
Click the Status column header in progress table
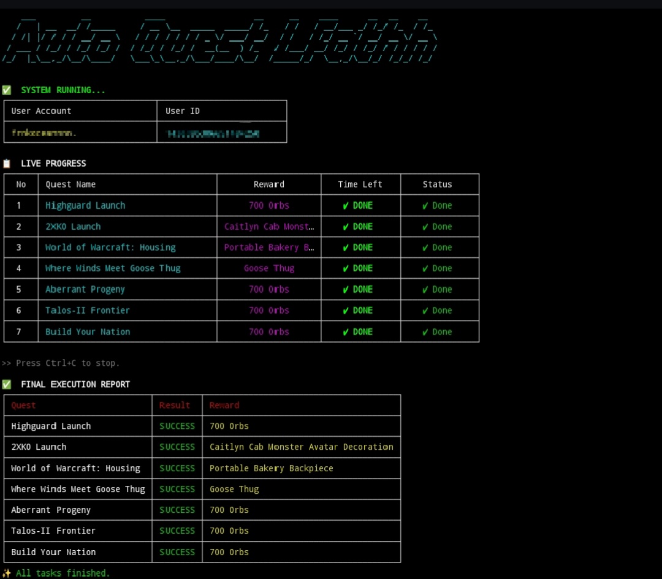[x=438, y=184]
